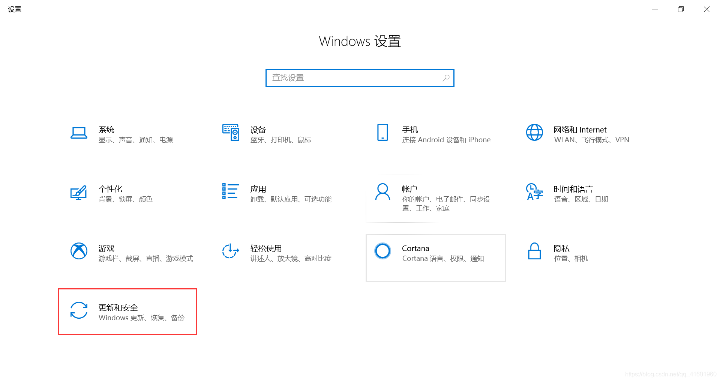Open the 更新和安全 refresh arrows icon

pos(79,310)
